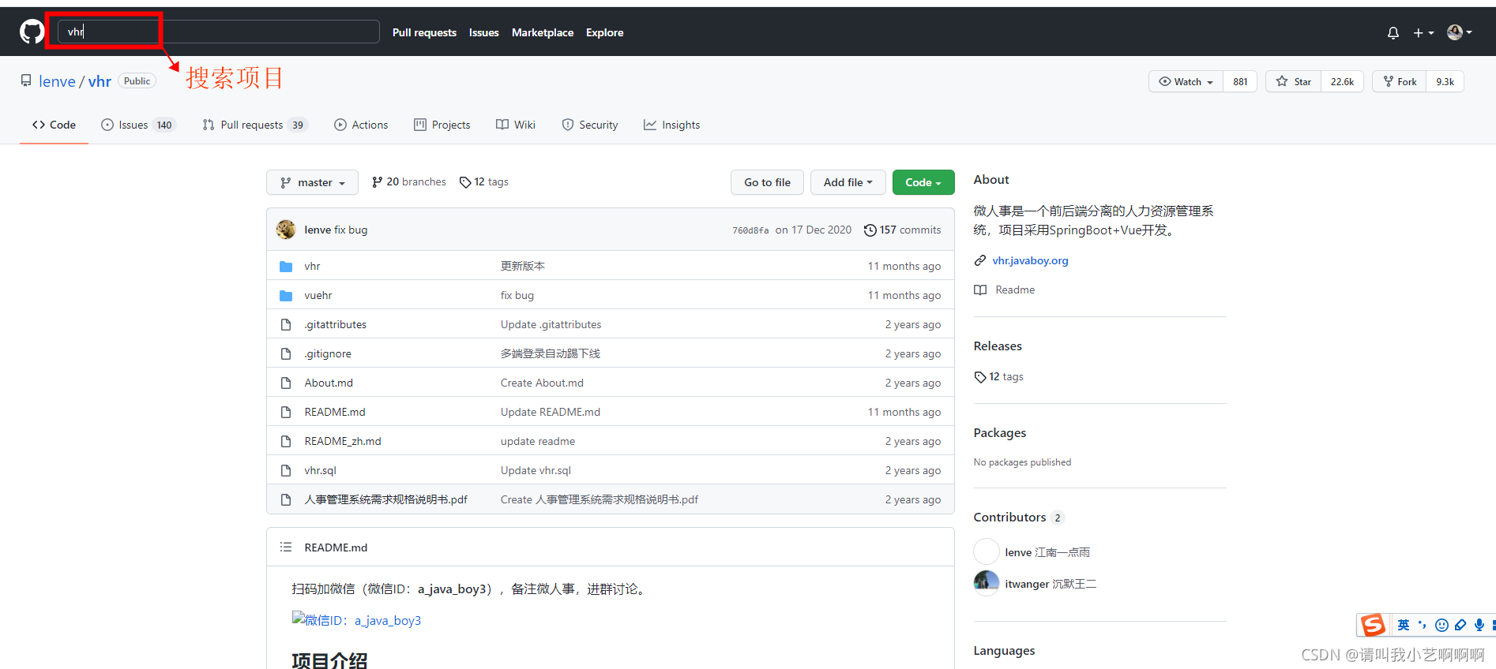The height and width of the screenshot is (669, 1496).
Task: Open the Insights tab
Action: (671, 125)
